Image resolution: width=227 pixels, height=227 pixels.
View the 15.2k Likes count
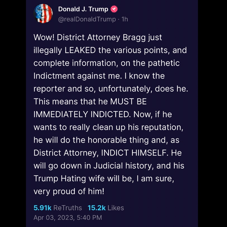pos(97,208)
